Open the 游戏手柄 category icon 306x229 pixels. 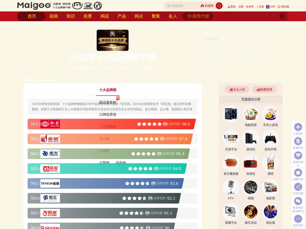270,138
